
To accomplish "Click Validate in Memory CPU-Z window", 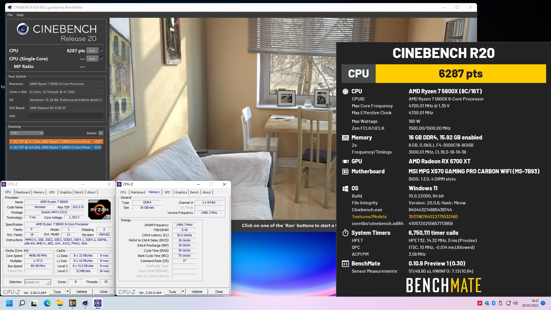I will [x=197, y=292].
